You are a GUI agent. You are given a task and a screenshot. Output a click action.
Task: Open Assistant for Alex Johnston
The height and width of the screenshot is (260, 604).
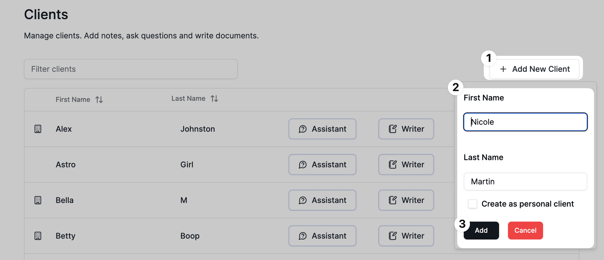pos(322,129)
